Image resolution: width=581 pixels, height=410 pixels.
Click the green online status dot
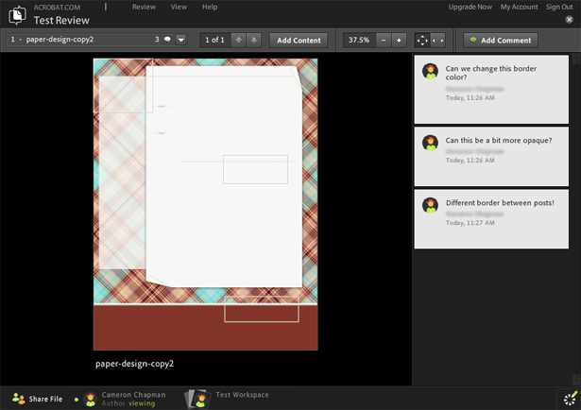[x=77, y=400]
